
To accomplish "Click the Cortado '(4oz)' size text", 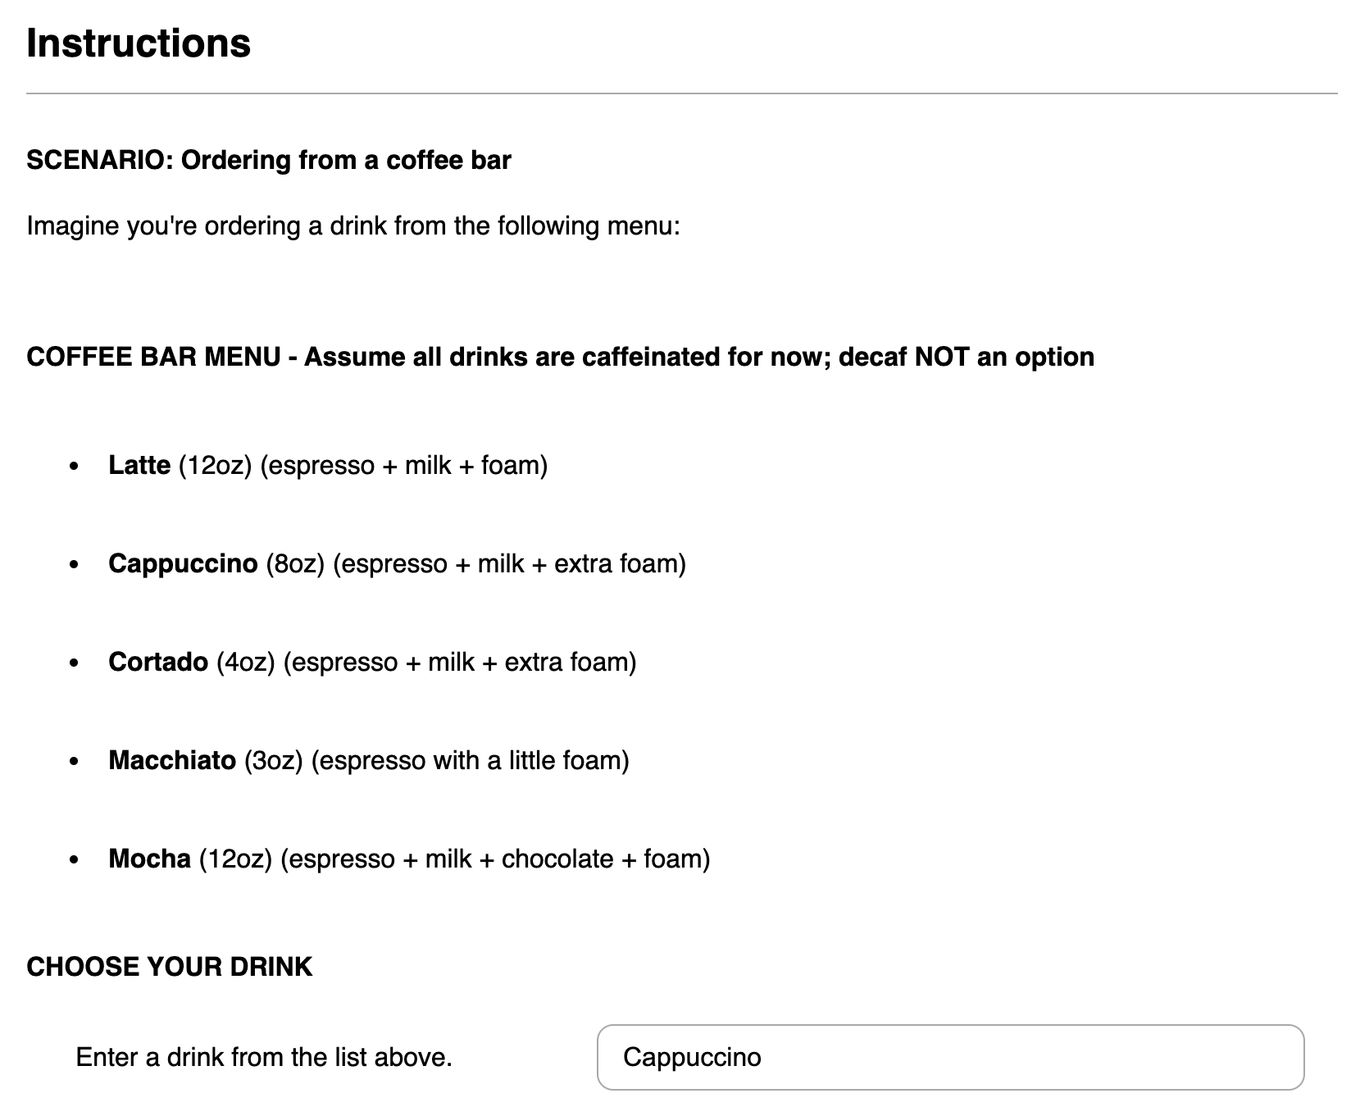I will click(245, 662).
